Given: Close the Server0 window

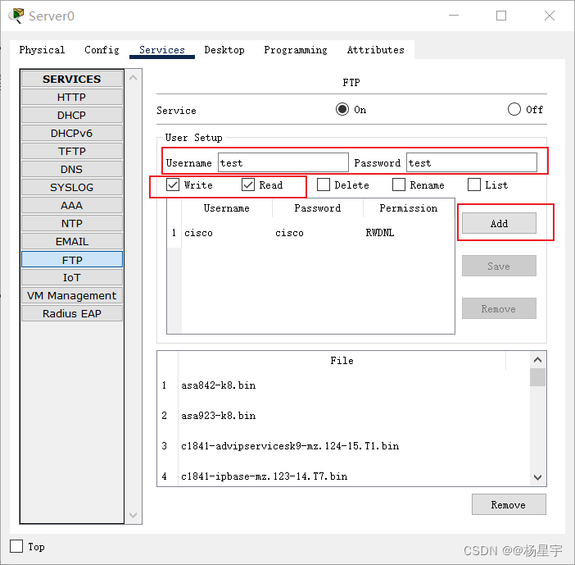Looking at the screenshot, I should 550,16.
